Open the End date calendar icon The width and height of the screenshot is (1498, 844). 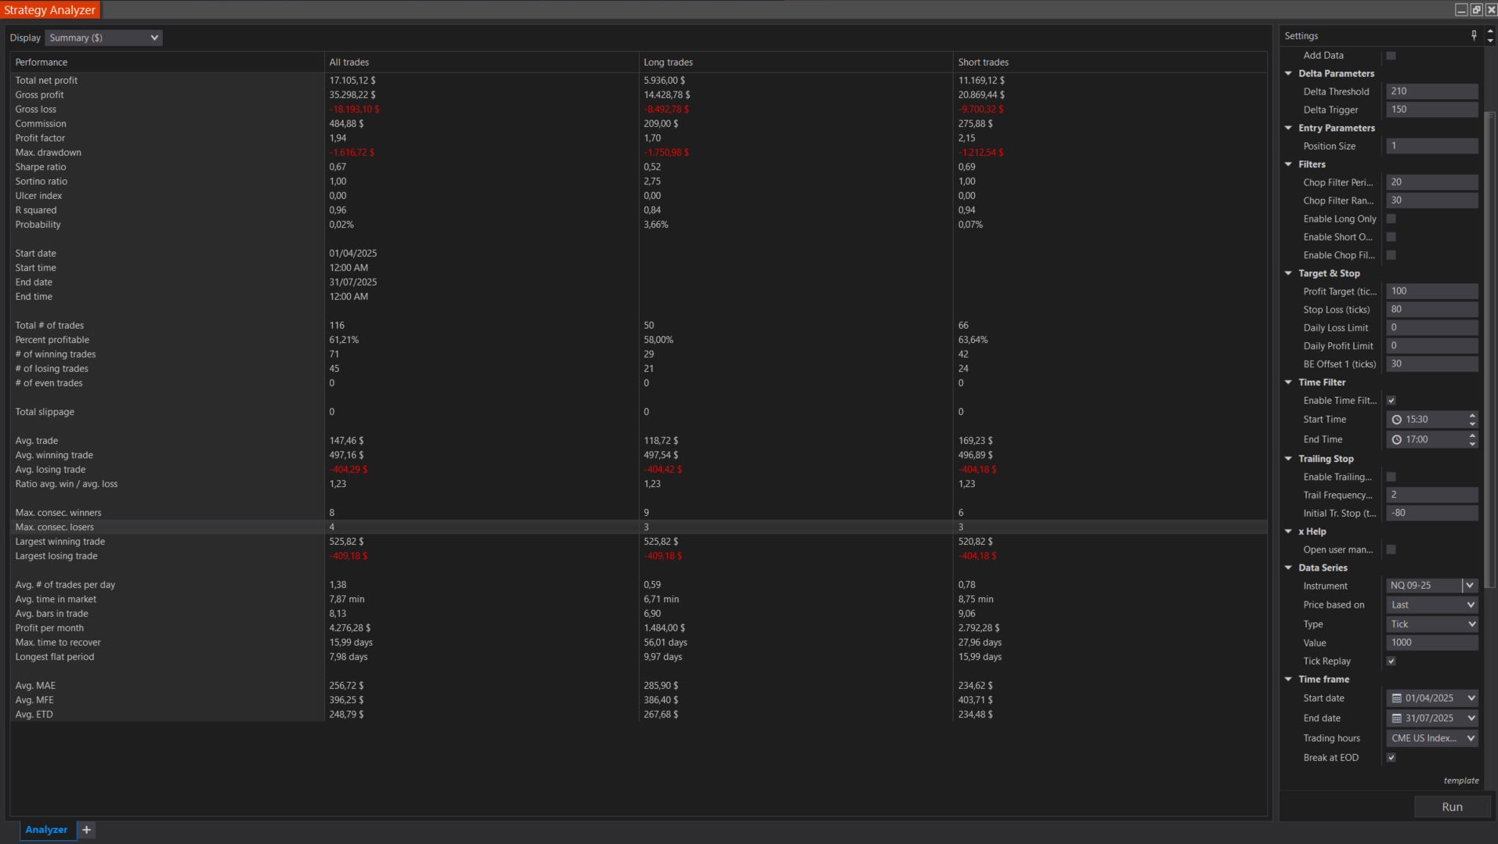tap(1396, 718)
